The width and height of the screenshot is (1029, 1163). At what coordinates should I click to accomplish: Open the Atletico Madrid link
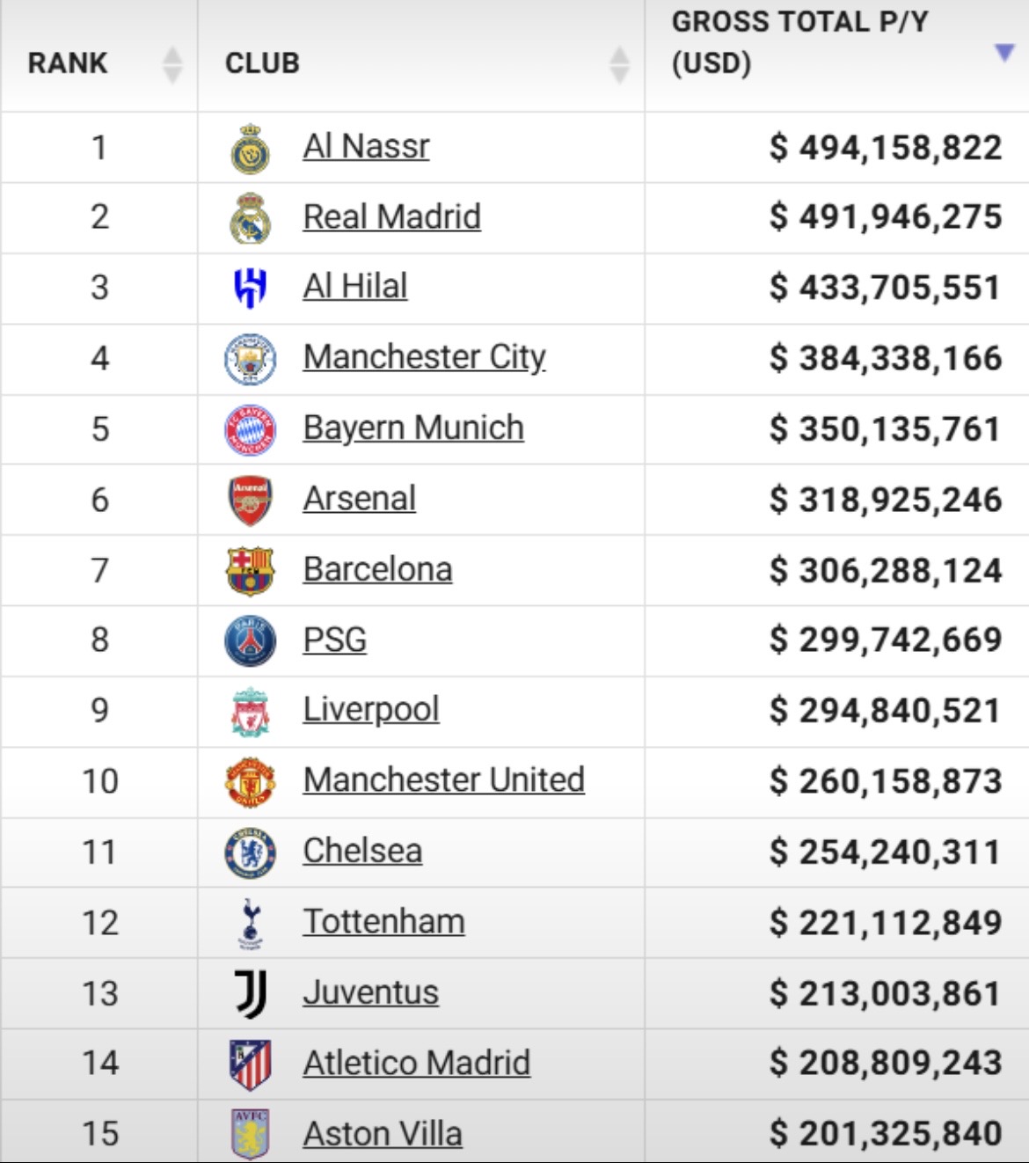click(x=417, y=1063)
